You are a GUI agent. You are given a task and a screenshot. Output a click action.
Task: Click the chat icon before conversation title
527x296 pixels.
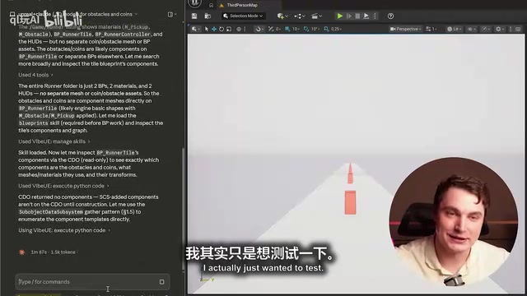(12, 14)
